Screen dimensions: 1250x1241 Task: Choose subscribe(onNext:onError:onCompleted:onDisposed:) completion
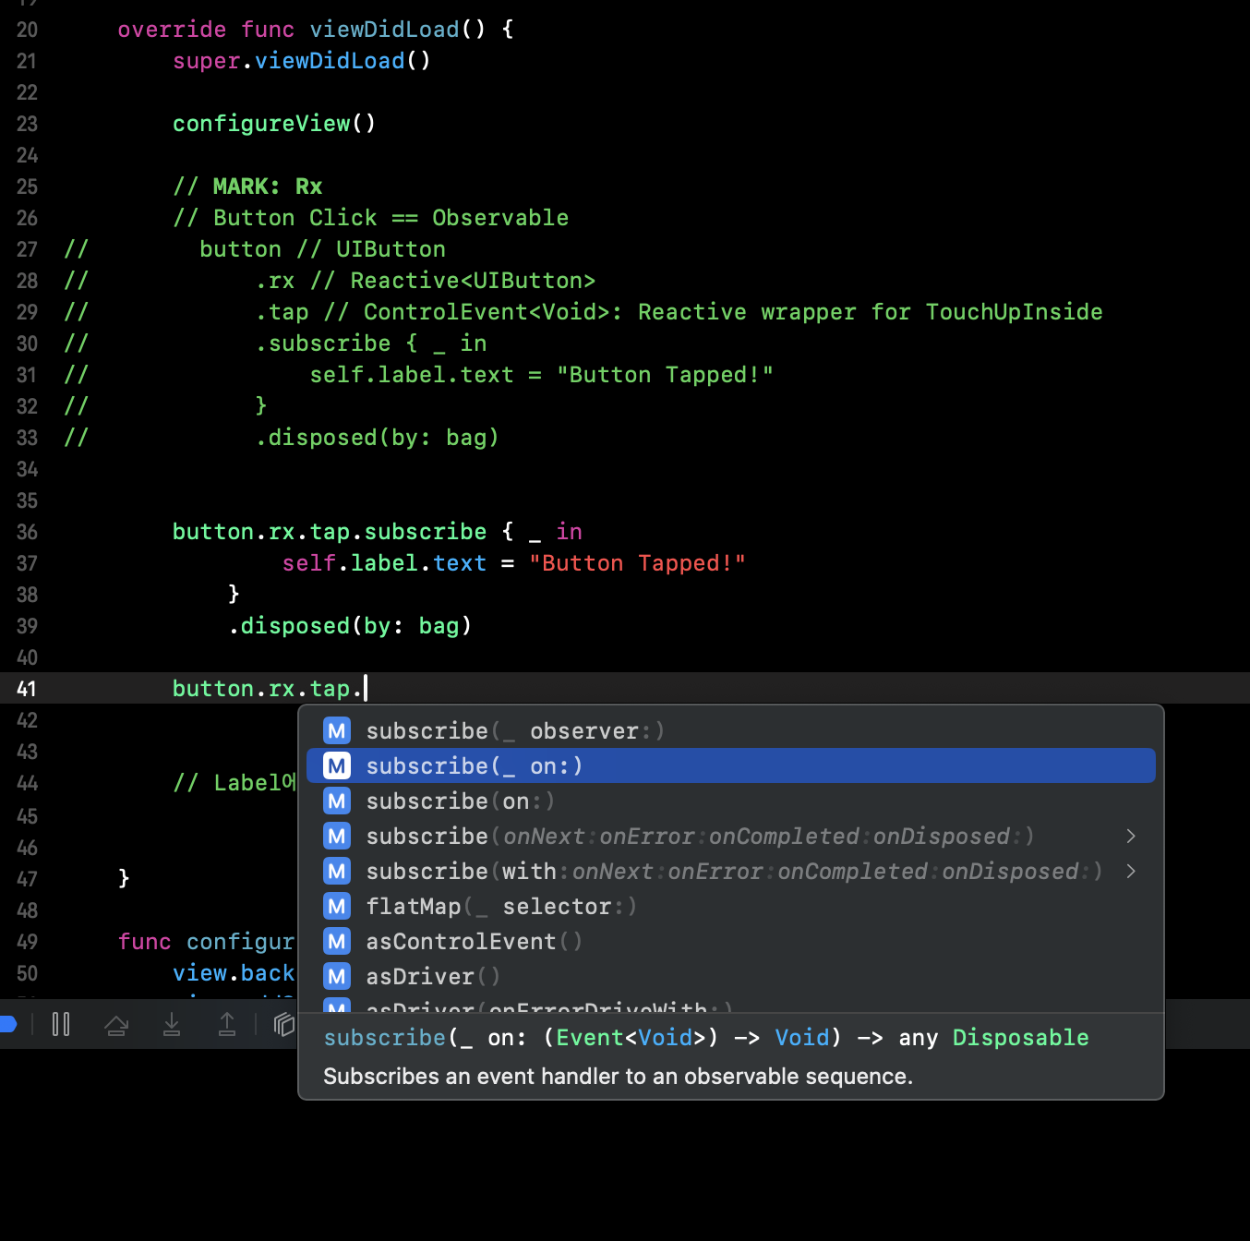point(731,837)
